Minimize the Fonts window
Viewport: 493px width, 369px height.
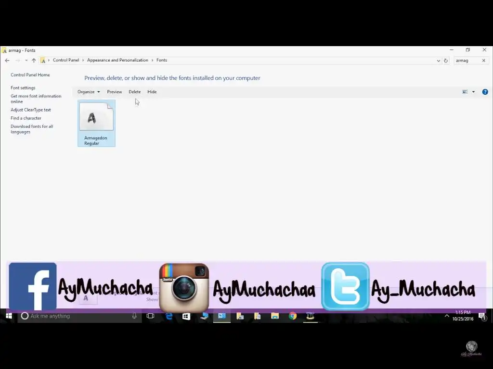(452, 50)
